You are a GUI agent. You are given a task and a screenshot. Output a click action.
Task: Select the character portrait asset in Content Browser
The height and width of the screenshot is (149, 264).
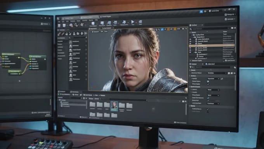(114, 106)
